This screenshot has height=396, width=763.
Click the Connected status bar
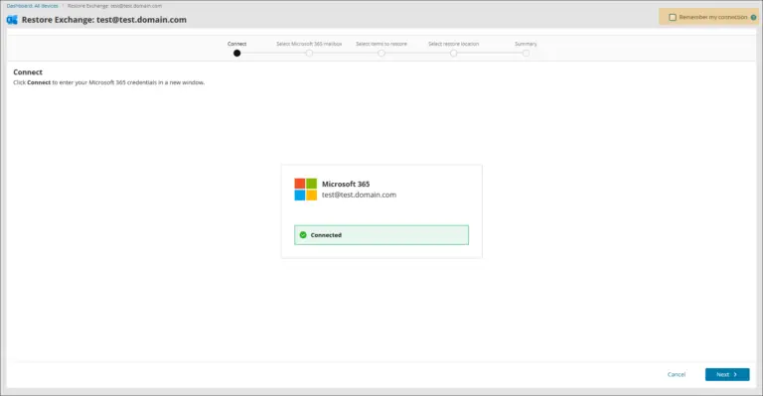pyautogui.click(x=381, y=235)
